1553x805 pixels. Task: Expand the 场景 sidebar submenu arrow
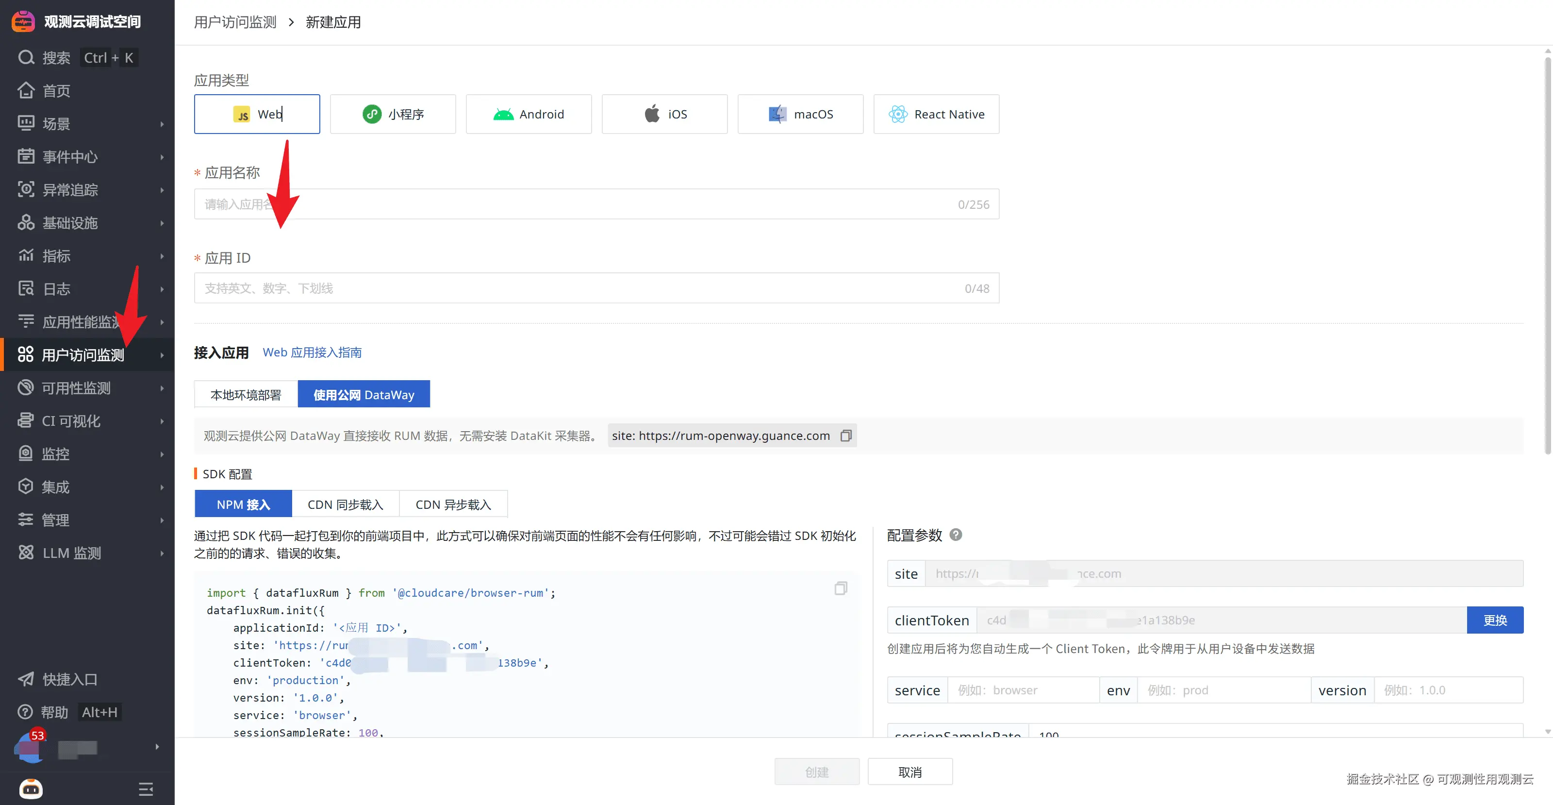click(162, 124)
